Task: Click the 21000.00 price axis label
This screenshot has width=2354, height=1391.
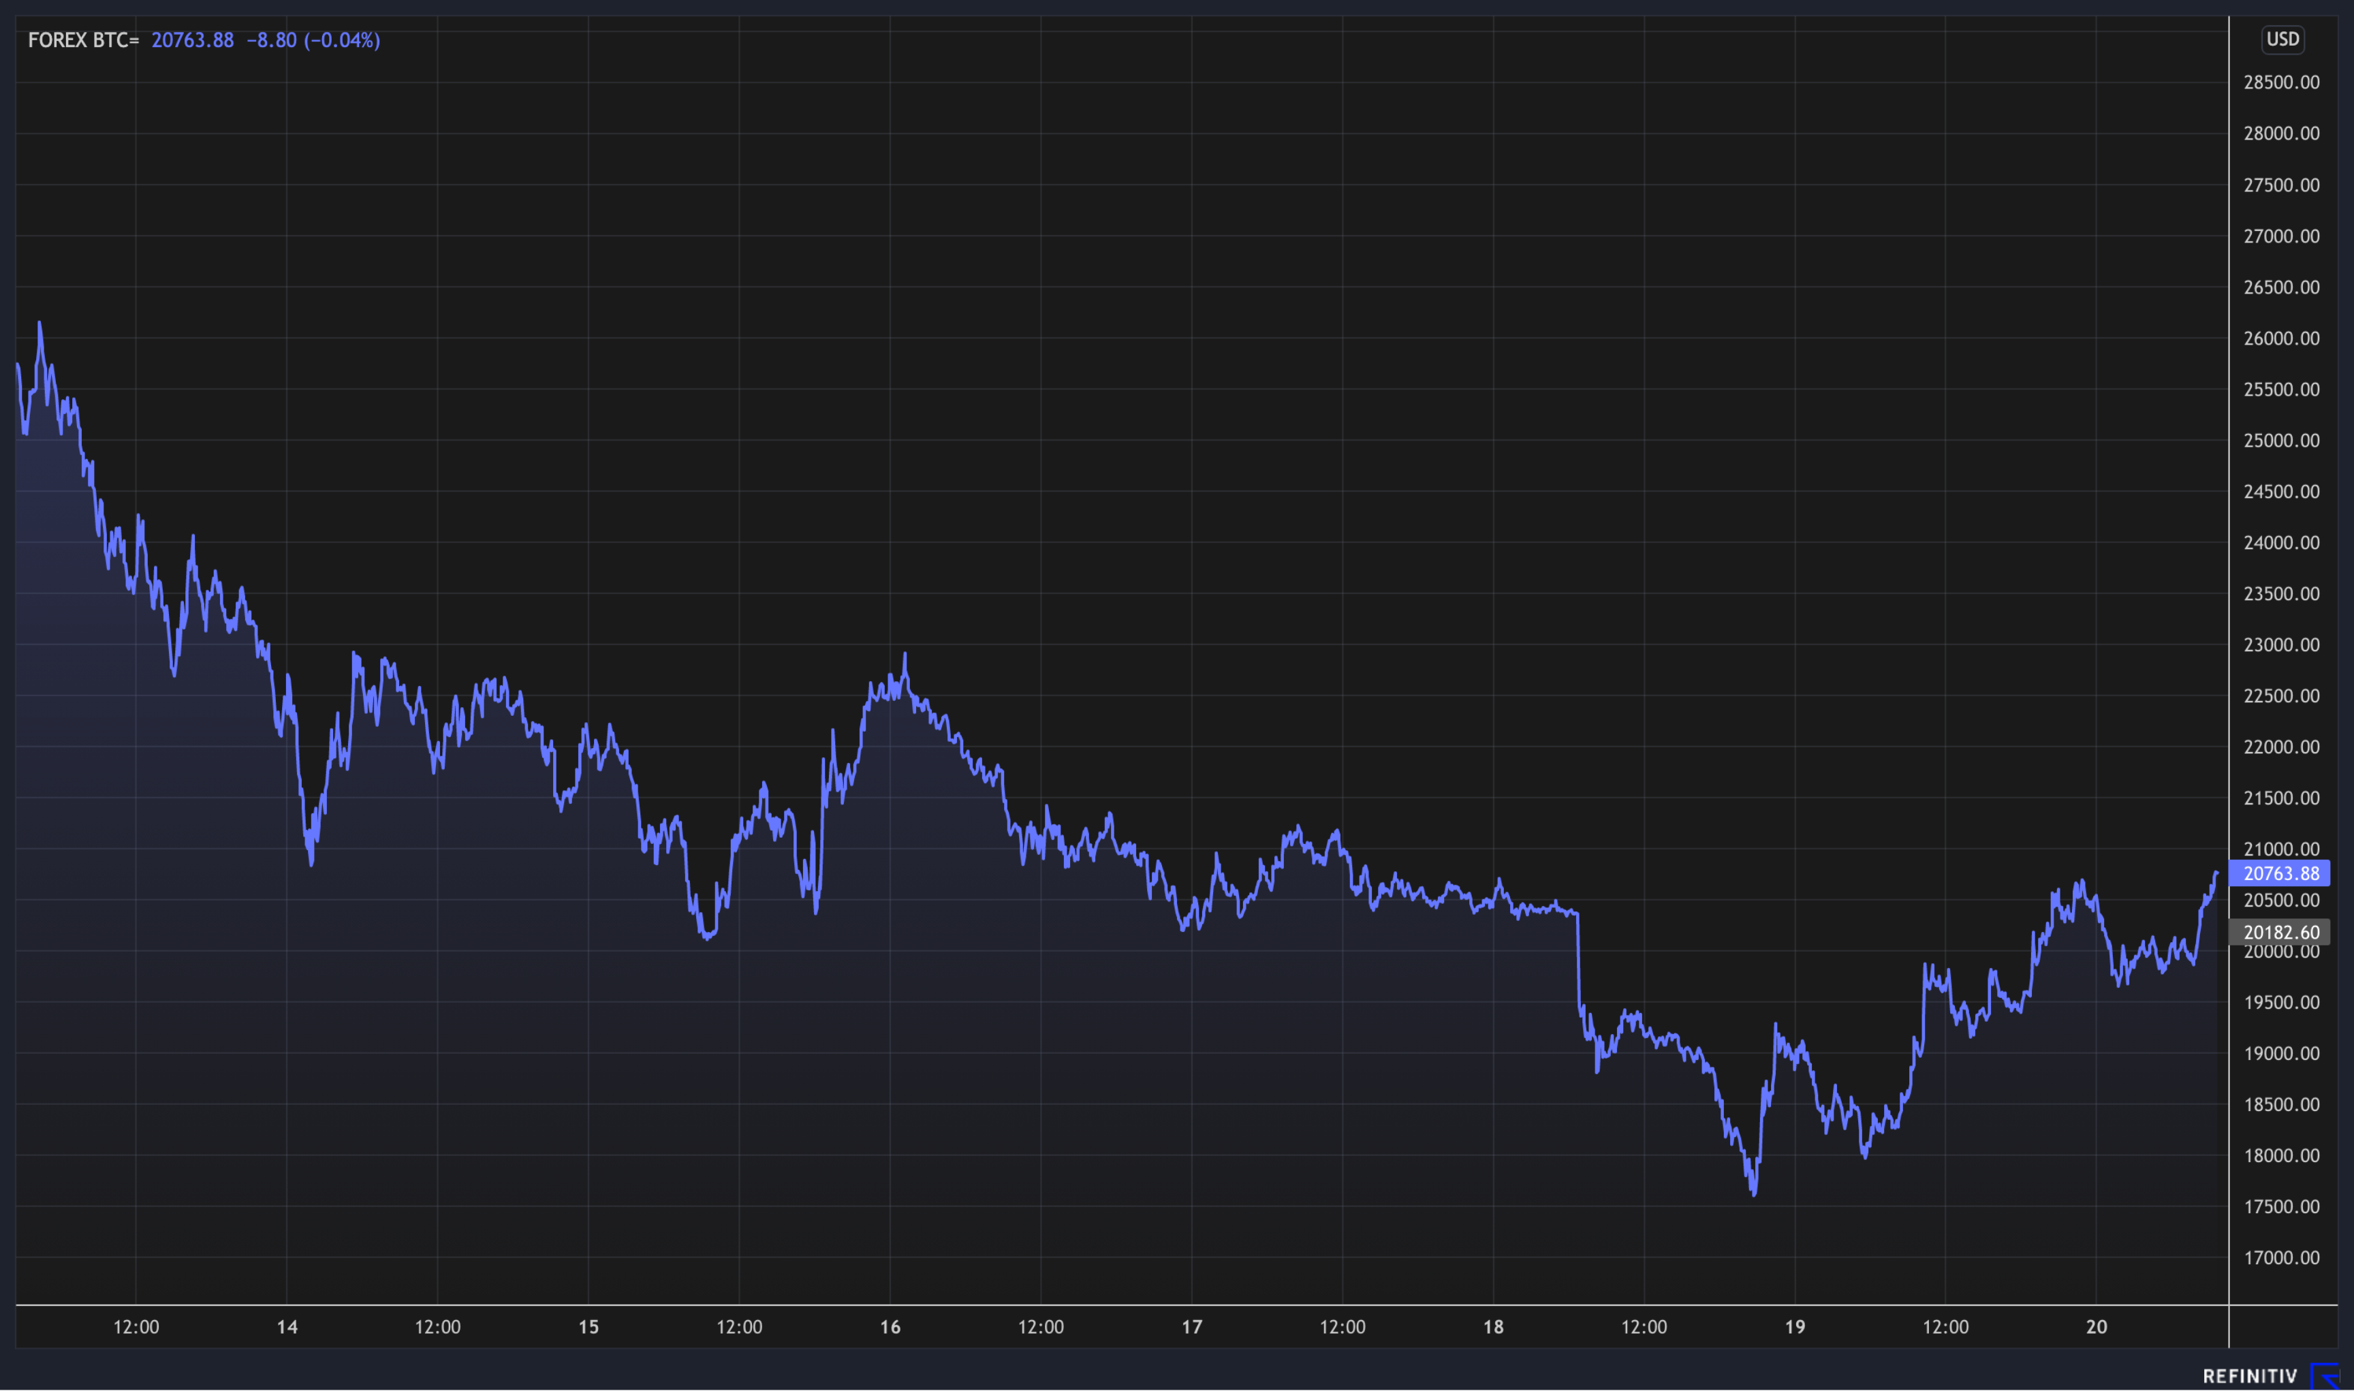Action: pos(2281,849)
